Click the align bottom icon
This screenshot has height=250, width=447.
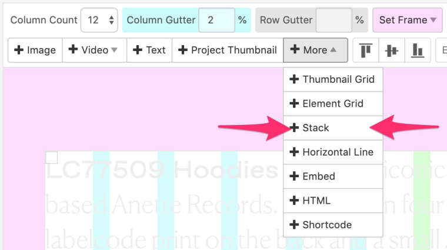tap(418, 50)
